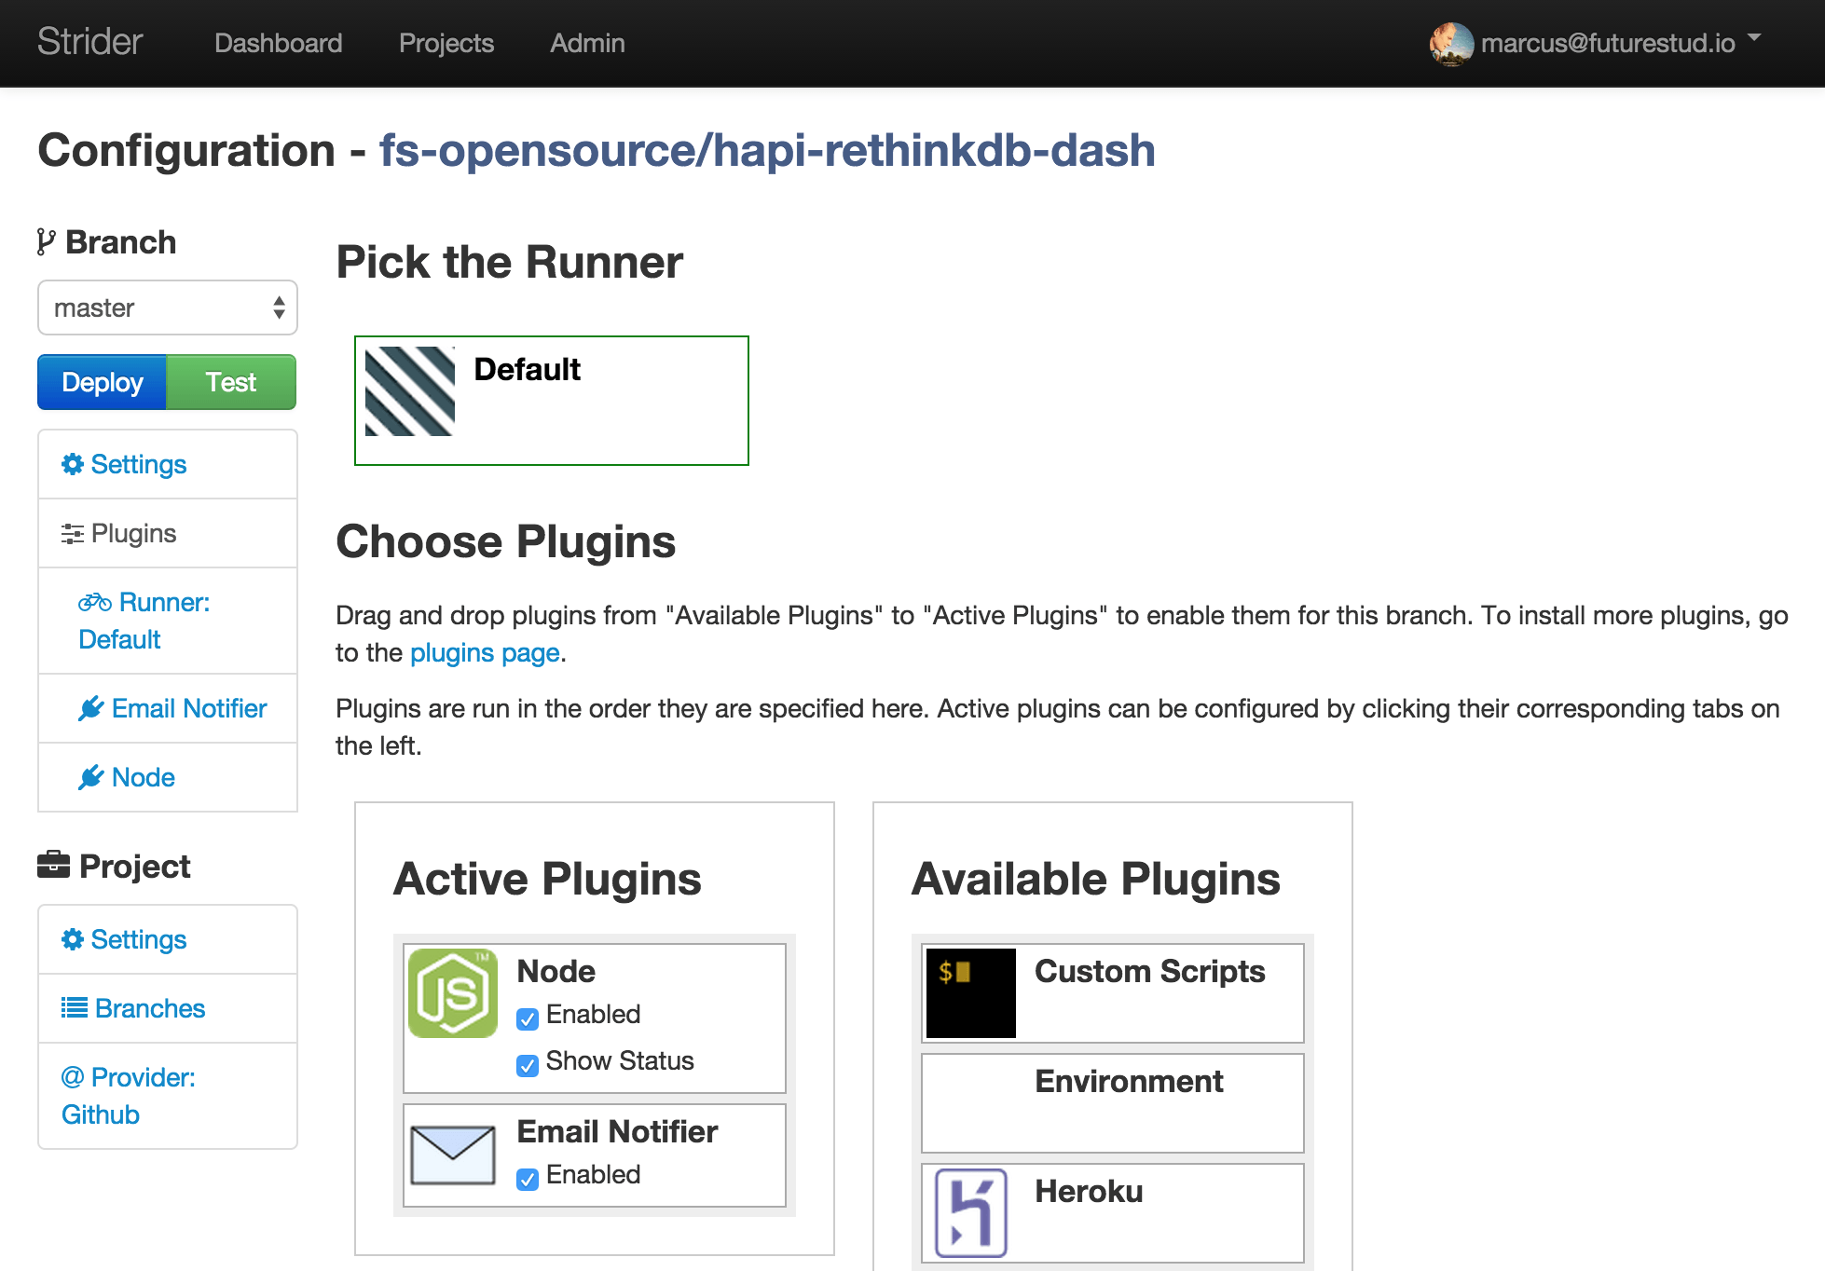This screenshot has height=1271, width=1825.
Task: Open the master branch select box
Action: [x=168, y=307]
